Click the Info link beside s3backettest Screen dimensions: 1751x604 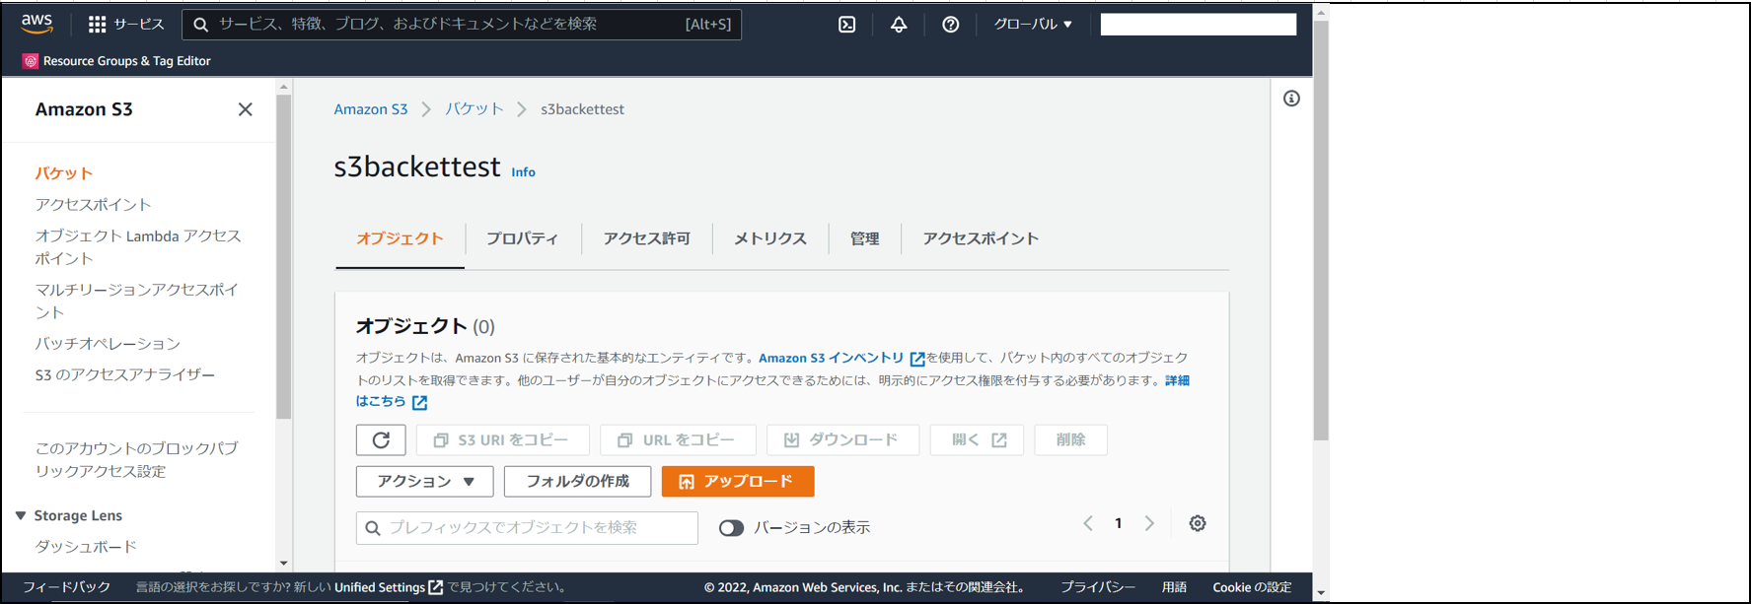click(523, 172)
